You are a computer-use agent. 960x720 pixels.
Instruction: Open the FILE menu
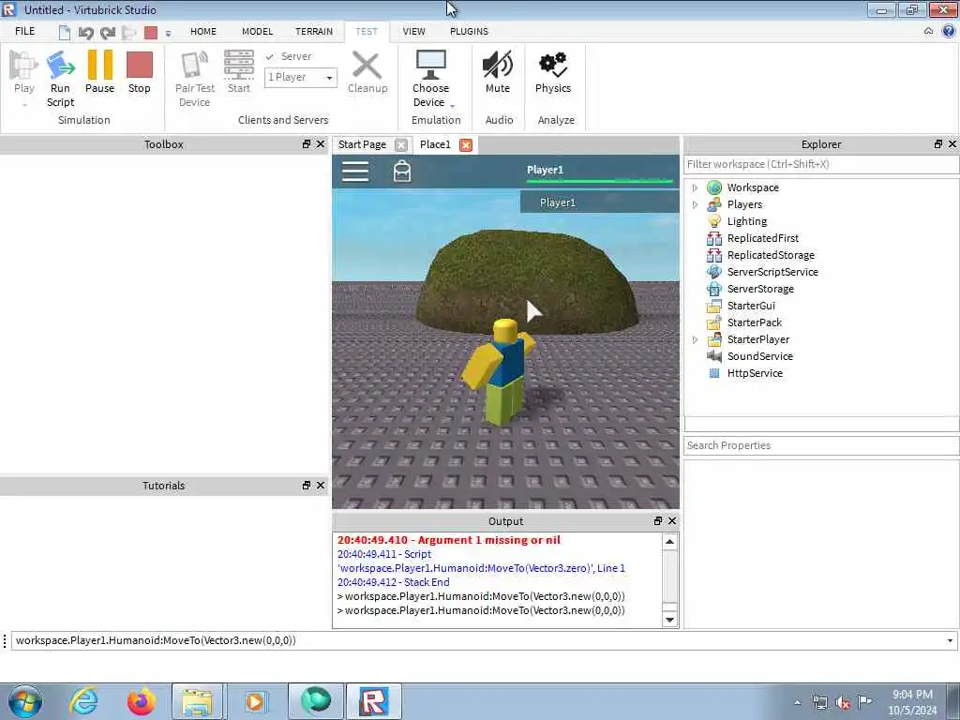[25, 31]
